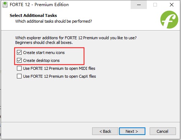This screenshot has width=181, height=140.
Task: Go back with the Back button
Action: click(105, 131)
